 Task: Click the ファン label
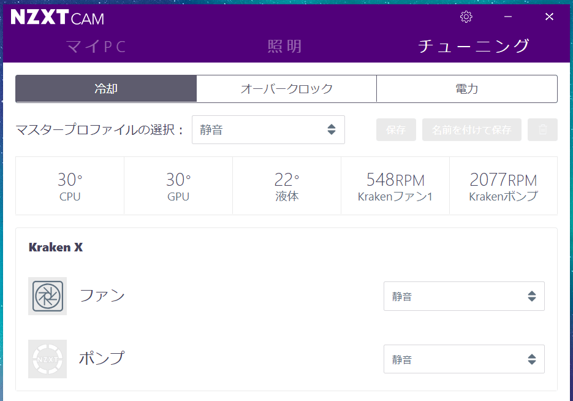[102, 296]
